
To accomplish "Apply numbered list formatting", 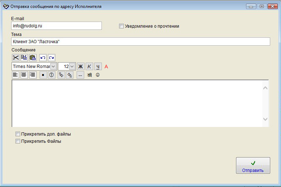I will click(x=51, y=75).
